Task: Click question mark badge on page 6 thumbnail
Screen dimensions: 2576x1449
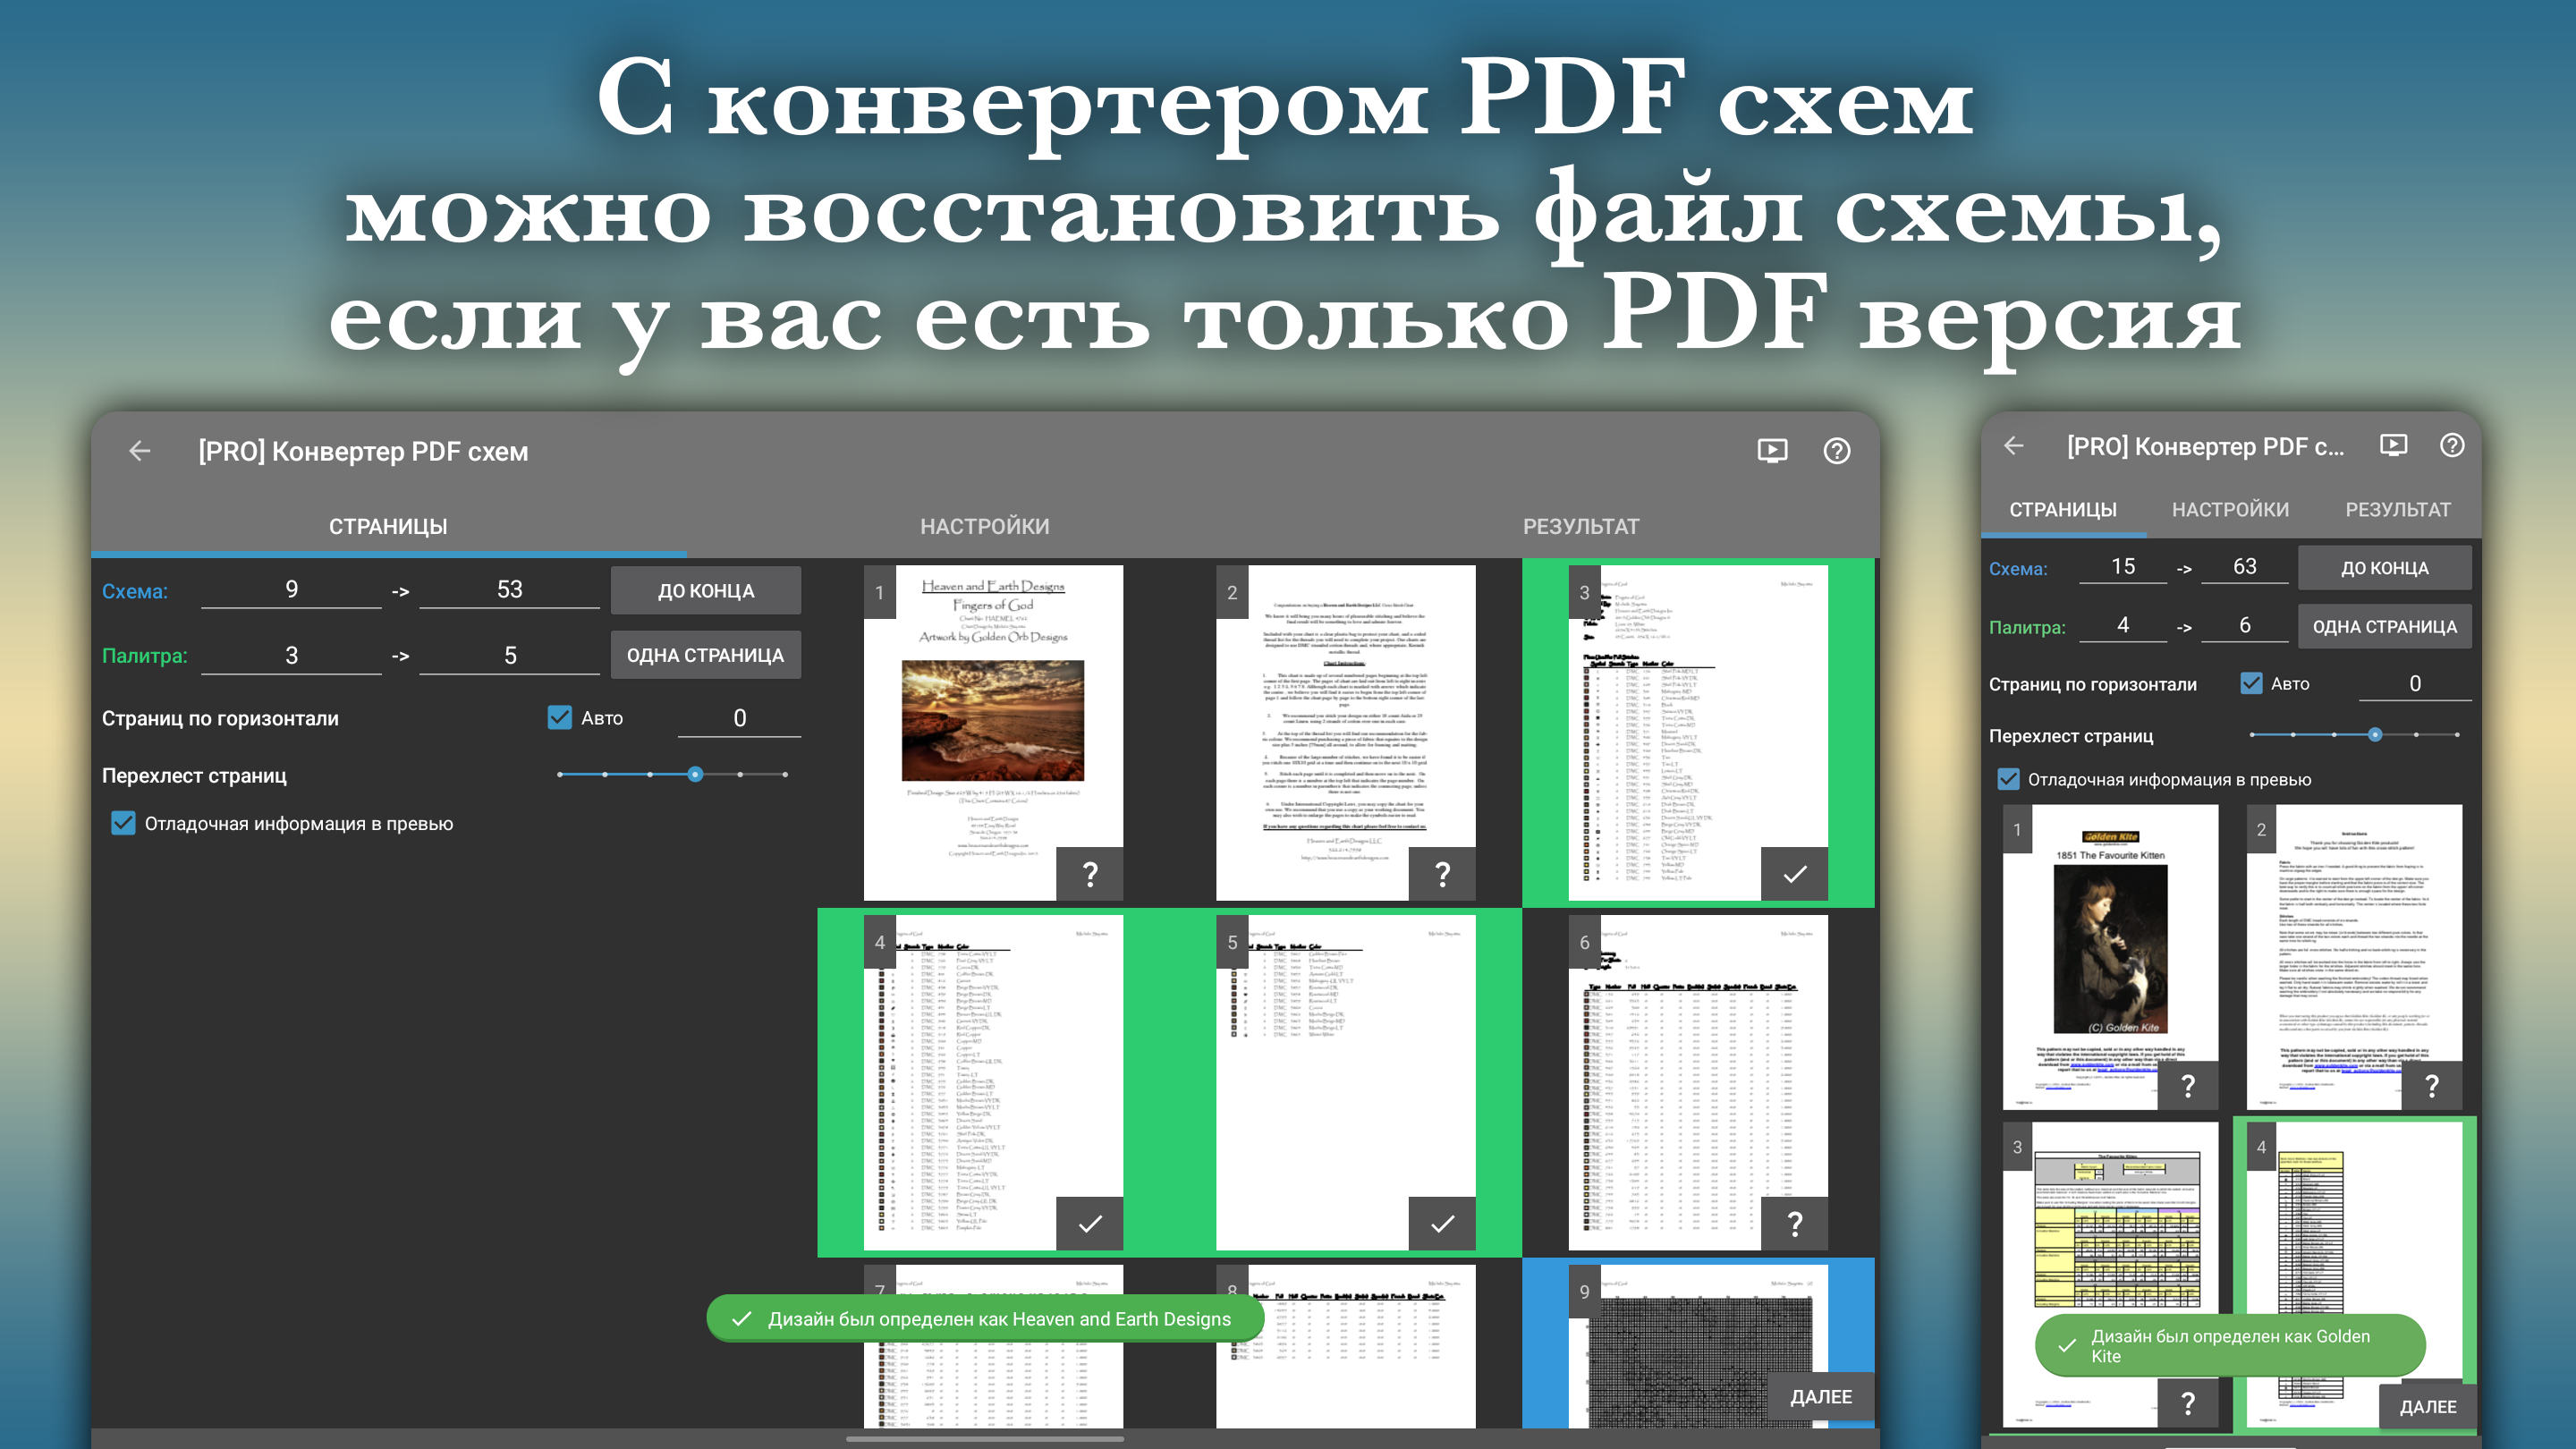Action: click(x=1794, y=1223)
